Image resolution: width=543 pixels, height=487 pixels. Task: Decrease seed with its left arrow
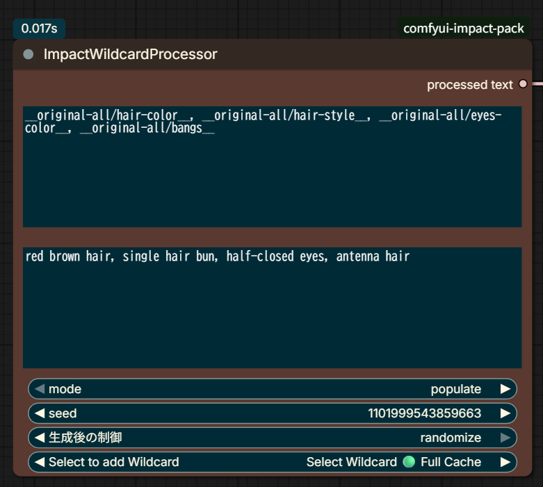point(40,413)
